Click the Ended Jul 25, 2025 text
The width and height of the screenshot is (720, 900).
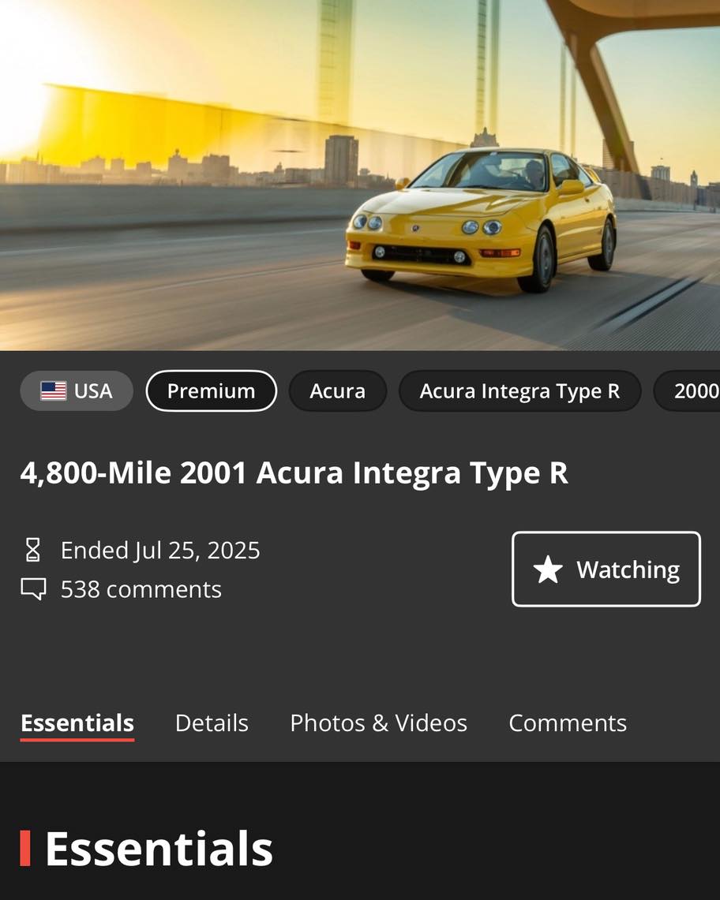[160, 550]
